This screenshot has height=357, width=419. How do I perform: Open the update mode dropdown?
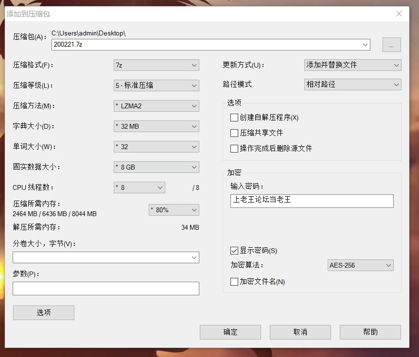pyautogui.click(x=353, y=65)
